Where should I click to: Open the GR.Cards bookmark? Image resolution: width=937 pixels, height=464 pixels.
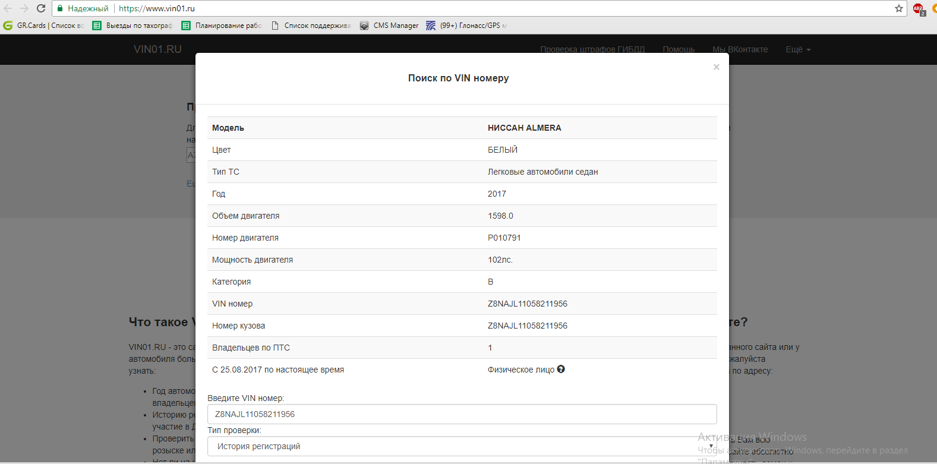(44, 26)
